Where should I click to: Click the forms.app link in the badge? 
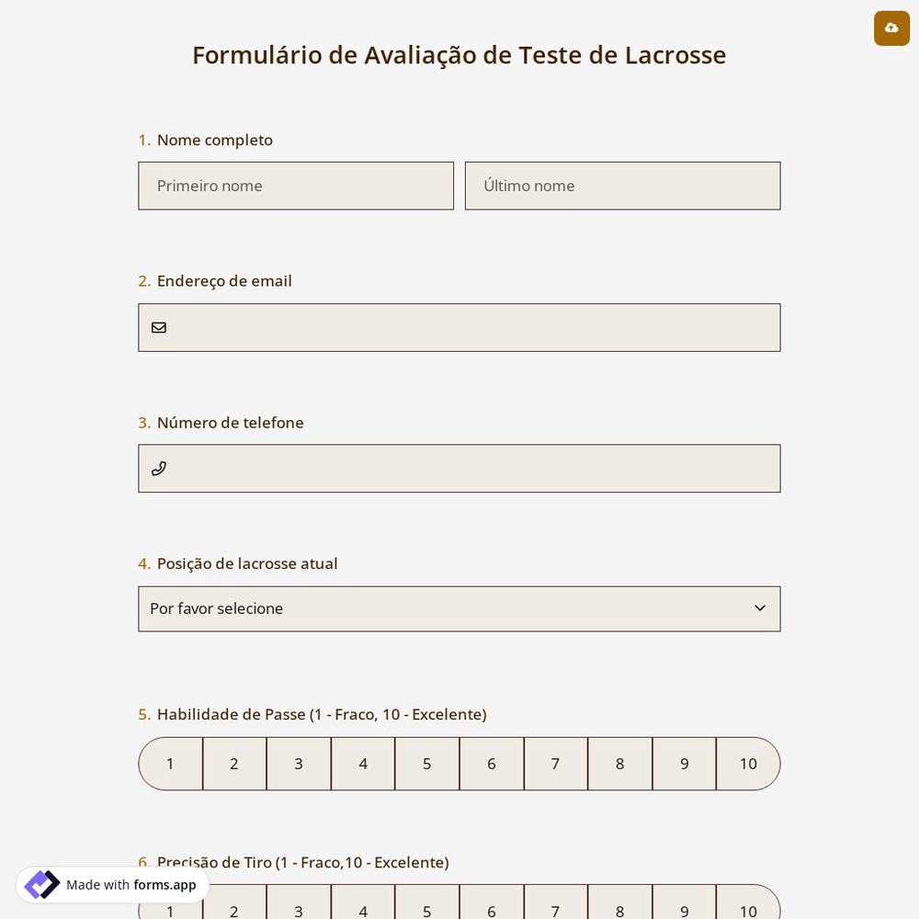[x=165, y=885]
